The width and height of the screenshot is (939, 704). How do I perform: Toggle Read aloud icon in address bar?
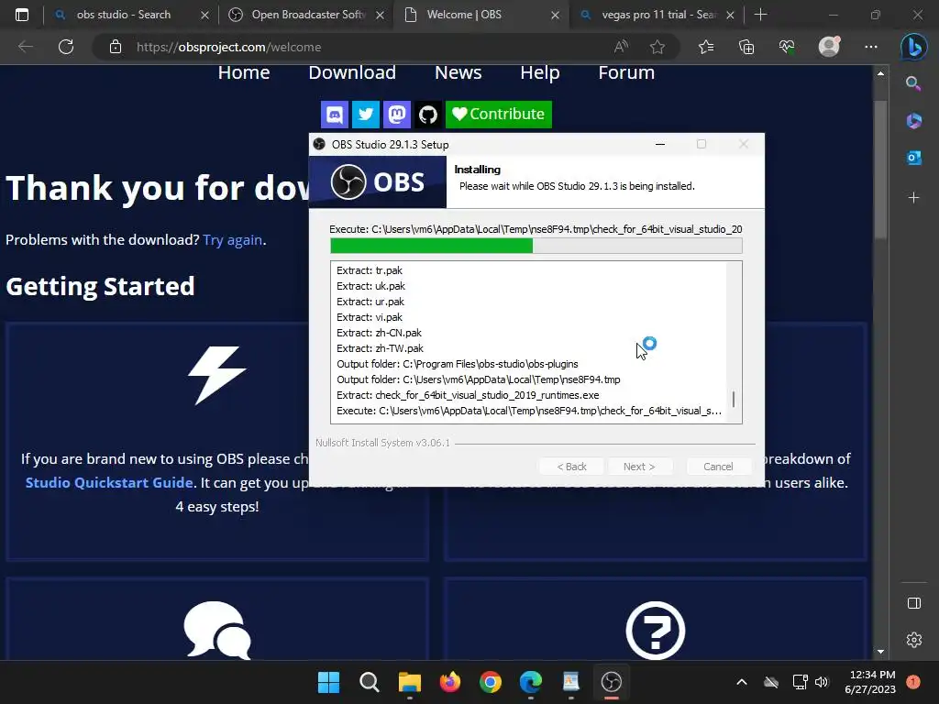click(x=621, y=47)
